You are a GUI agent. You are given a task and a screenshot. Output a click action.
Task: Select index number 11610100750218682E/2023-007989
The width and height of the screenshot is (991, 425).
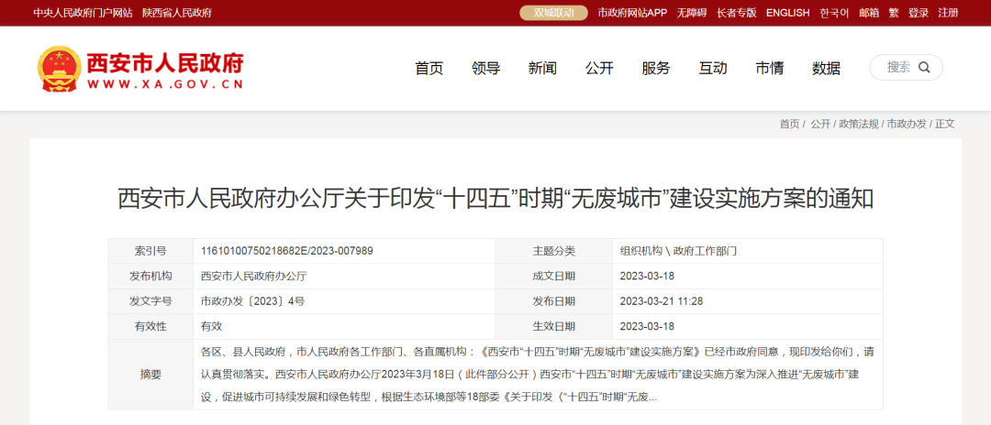287,251
